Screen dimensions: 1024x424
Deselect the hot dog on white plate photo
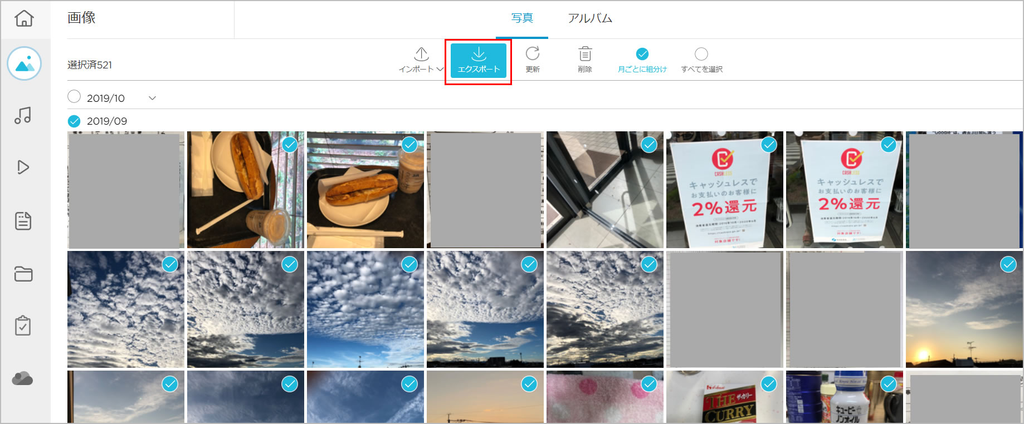tap(409, 145)
